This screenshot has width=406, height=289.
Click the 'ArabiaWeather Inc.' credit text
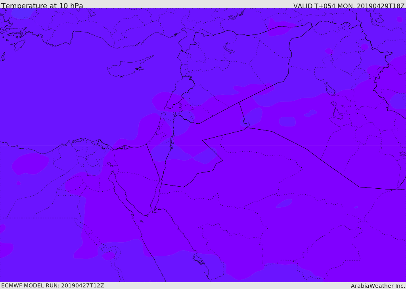tap(378, 286)
